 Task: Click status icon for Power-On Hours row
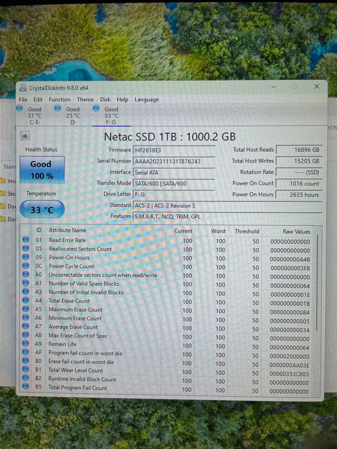tap(26, 257)
